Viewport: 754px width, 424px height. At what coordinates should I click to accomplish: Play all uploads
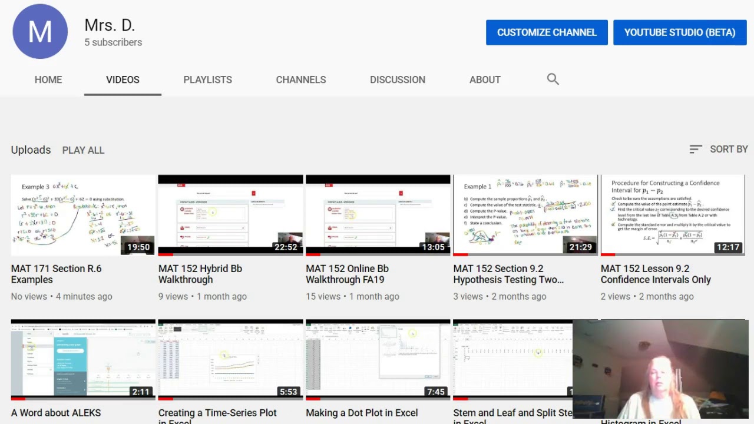pyautogui.click(x=83, y=150)
